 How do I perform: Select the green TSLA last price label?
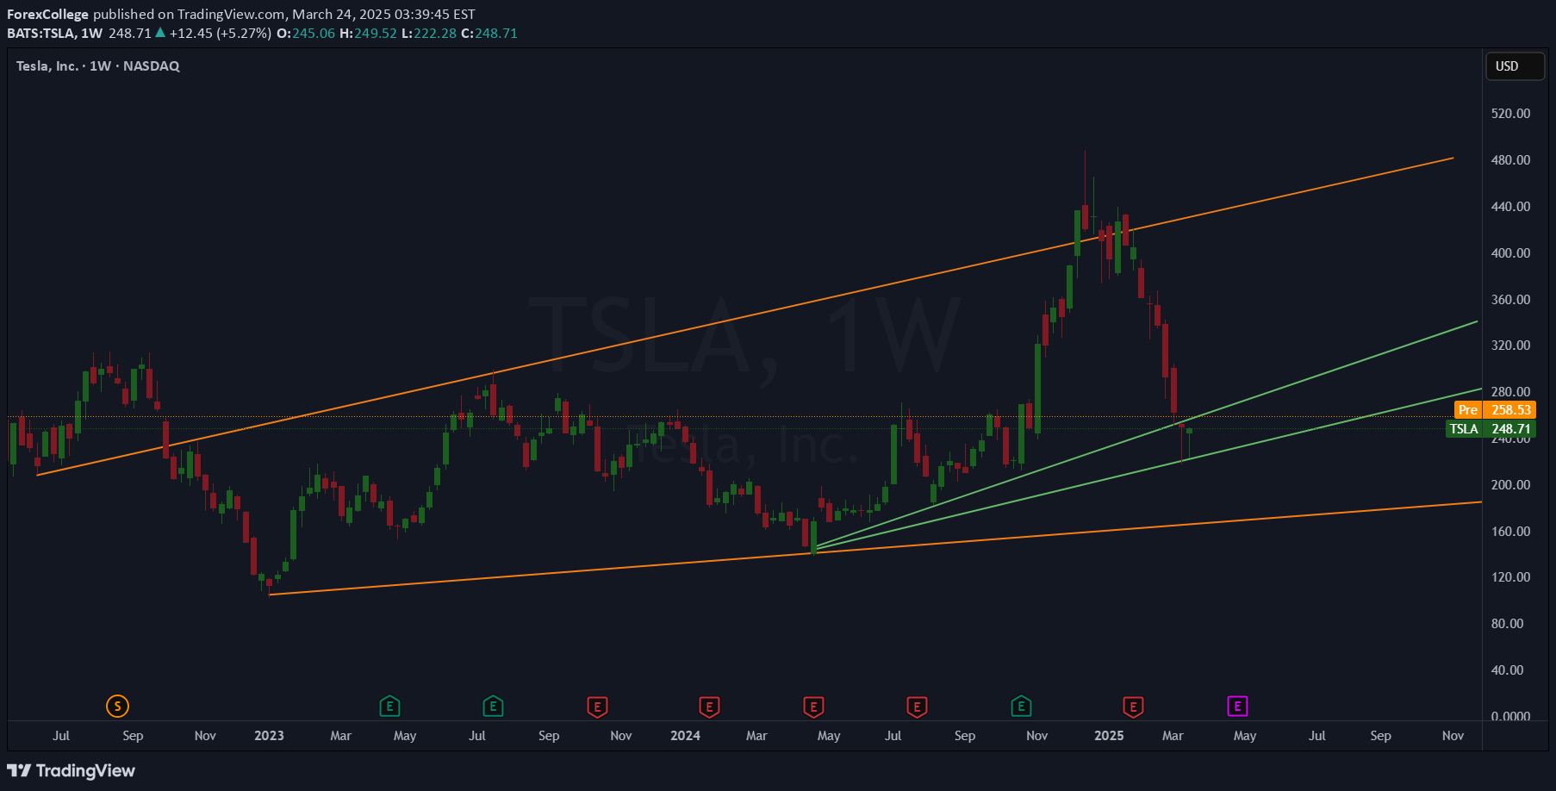pos(1491,429)
